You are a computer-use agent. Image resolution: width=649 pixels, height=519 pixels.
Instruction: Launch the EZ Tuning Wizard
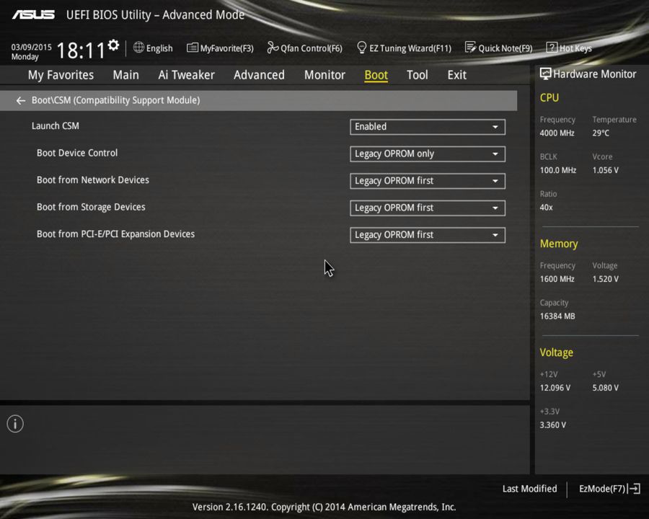pos(404,48)
